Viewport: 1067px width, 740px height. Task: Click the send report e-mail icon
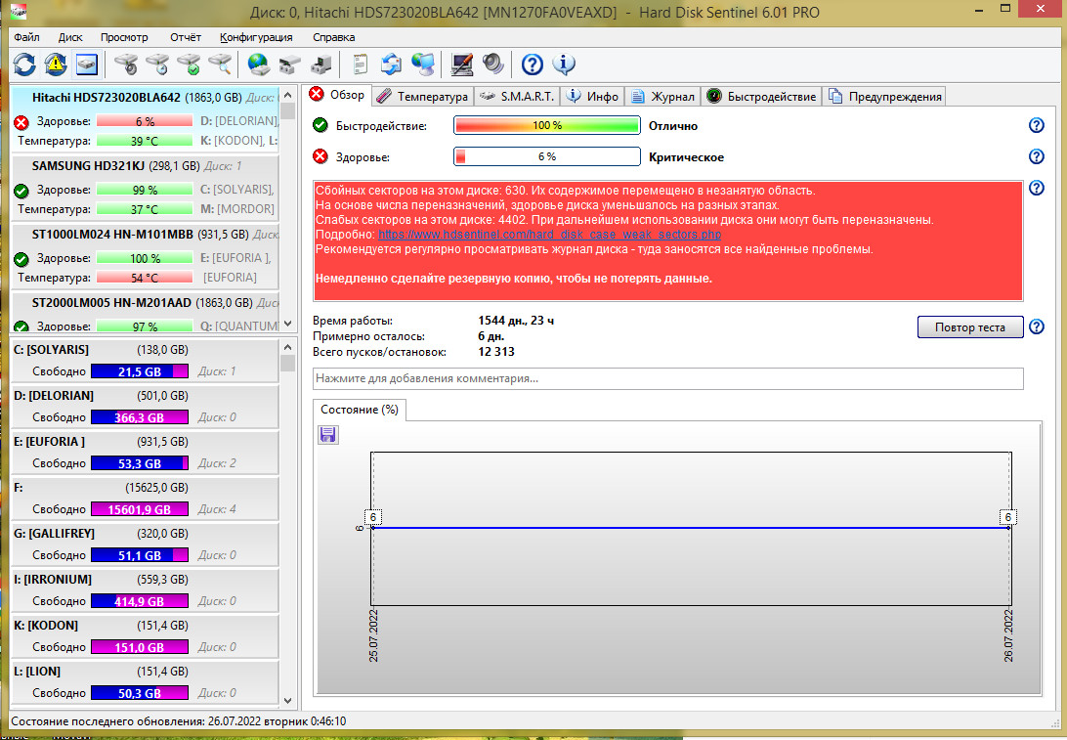[391, 65]
